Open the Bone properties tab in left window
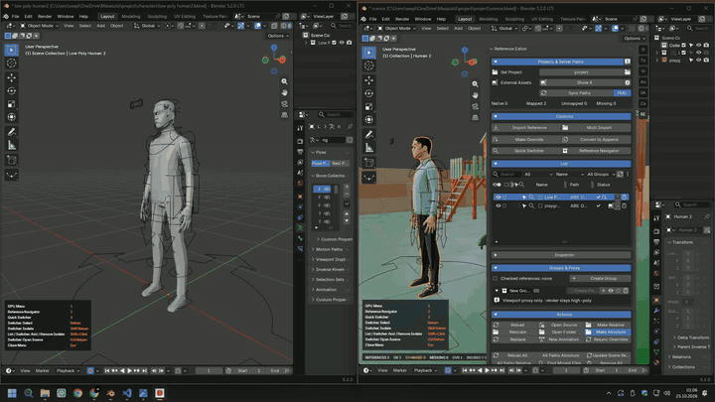The image size is (715, 402). 300,237
